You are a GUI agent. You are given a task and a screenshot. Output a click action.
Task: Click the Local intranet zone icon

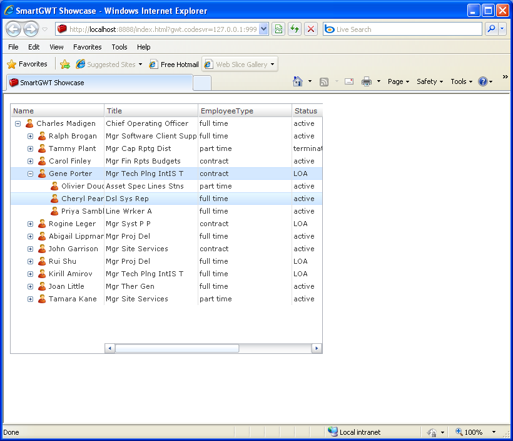(333, 432)
